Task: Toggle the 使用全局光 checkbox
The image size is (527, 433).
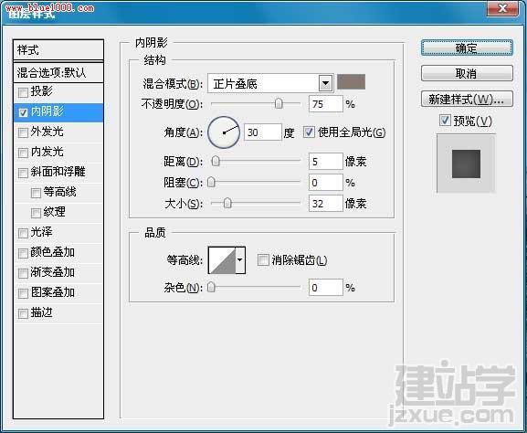Action: 309,132
